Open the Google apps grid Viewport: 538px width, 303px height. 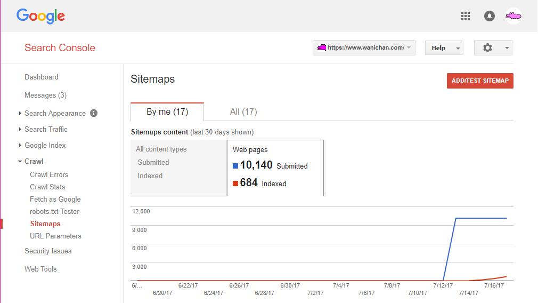465,16
